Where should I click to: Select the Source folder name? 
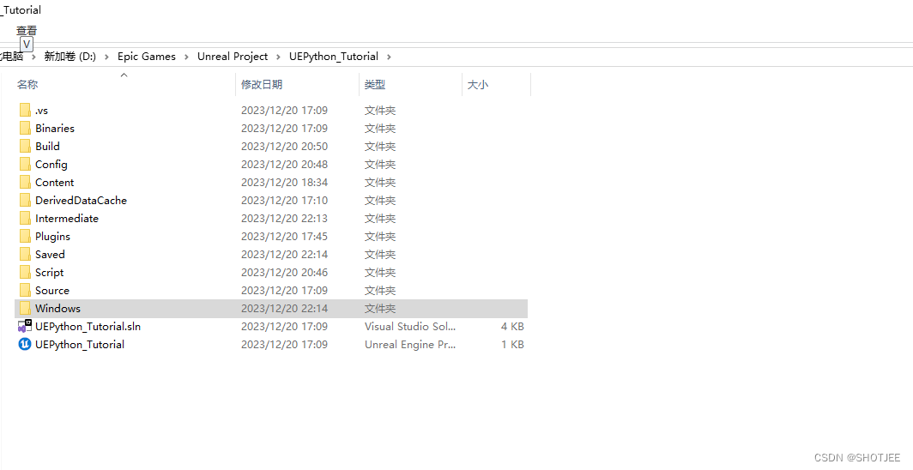[x=51, y=291]
